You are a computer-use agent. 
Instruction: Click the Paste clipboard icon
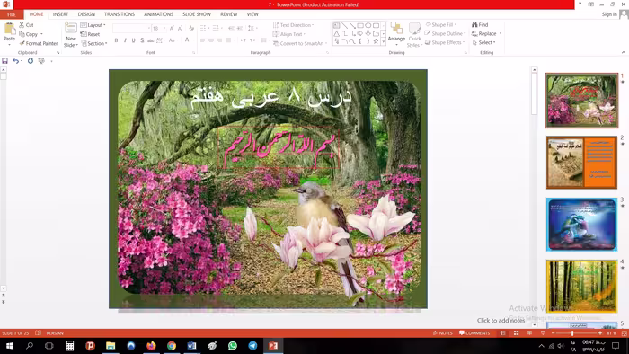[x=9, y=30]
